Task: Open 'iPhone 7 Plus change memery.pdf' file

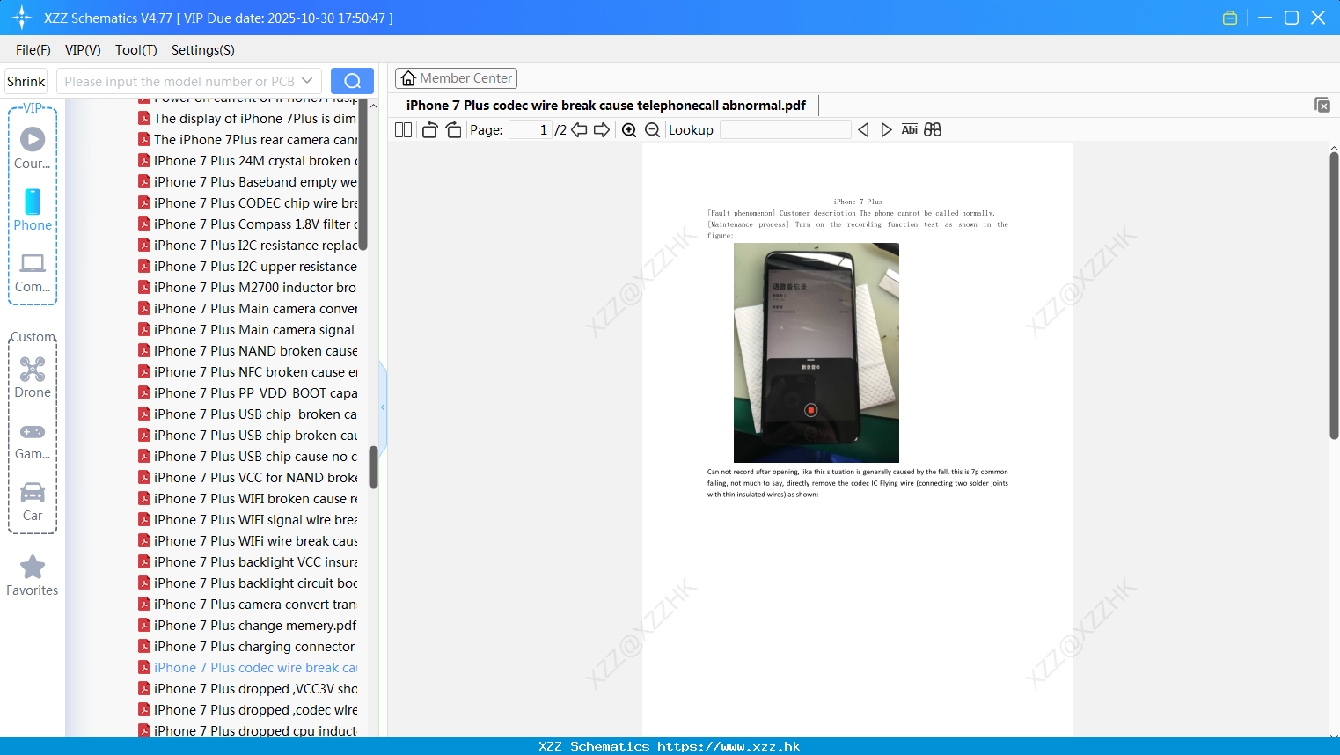Action: pos(248,626)
